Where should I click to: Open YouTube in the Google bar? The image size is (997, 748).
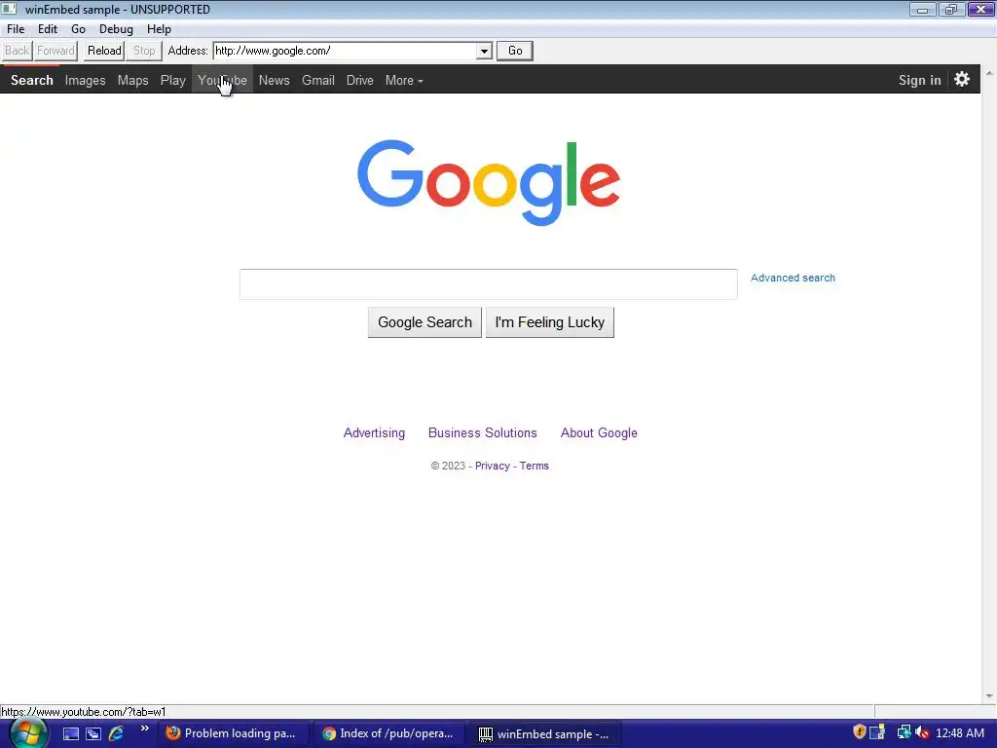(222, 80)
